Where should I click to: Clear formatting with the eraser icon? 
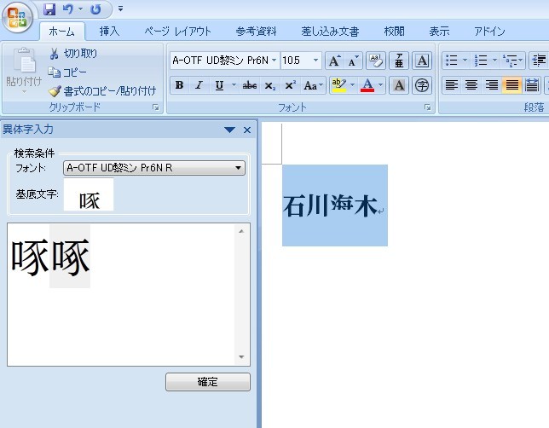point(376,61)
